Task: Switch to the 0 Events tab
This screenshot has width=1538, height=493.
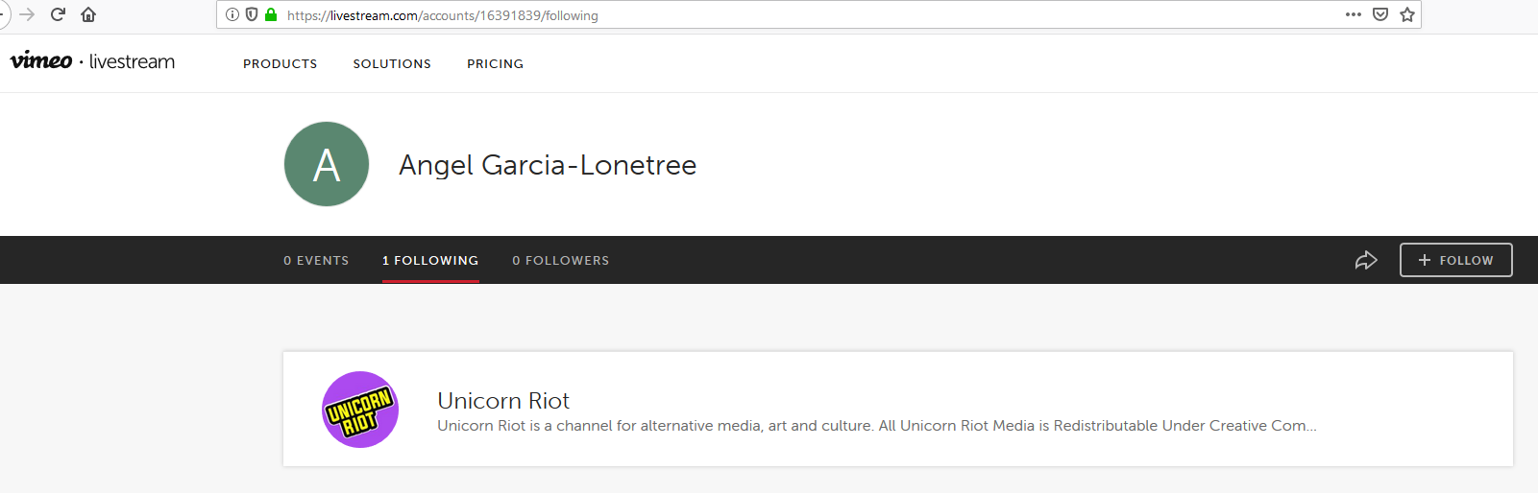Action: [316, 260]
